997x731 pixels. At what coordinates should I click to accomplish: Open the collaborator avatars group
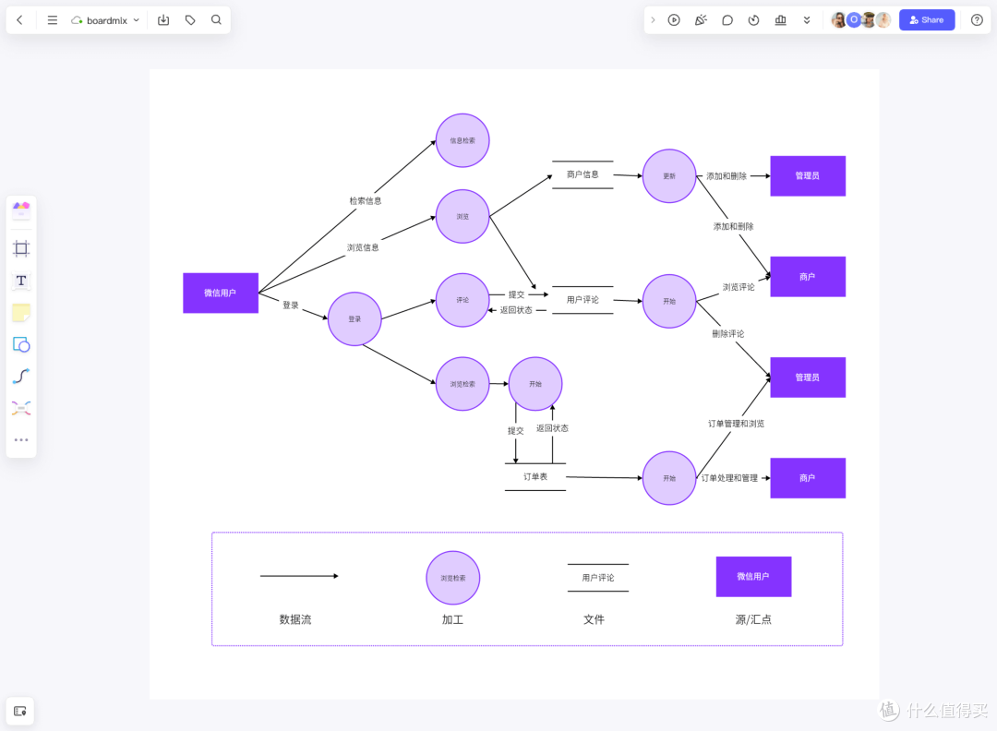[x=861, y=20]
